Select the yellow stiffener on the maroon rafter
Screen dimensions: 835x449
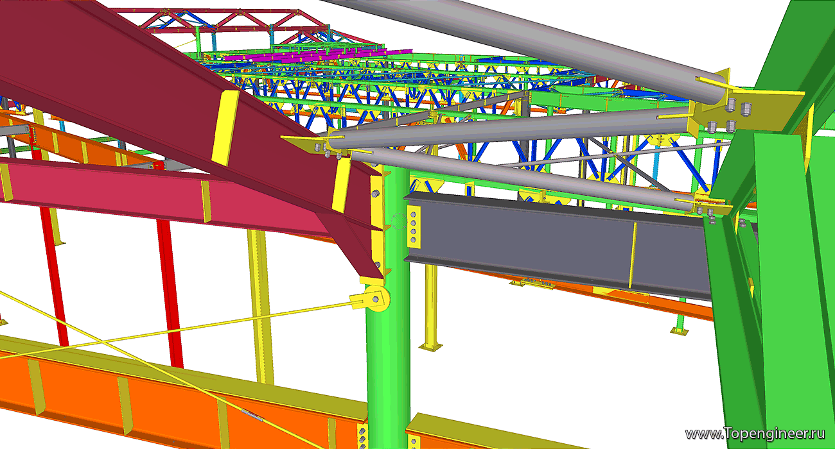pyautogui.click(x=227, y=128)
